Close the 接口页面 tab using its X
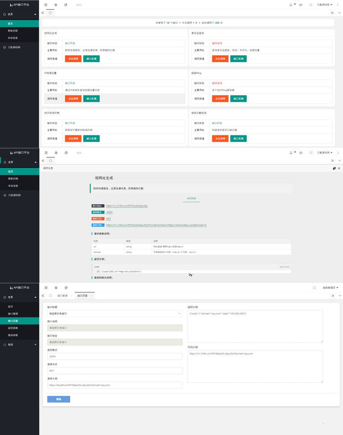 click(x=91, y=296)
